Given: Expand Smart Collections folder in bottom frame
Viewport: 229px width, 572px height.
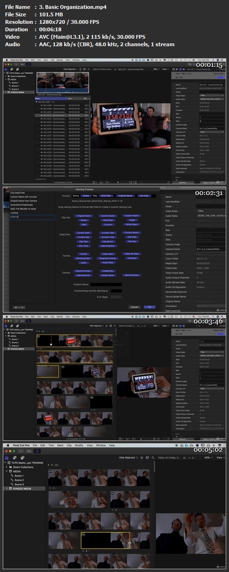Looking at the screenshot, I should coord(7,467).
